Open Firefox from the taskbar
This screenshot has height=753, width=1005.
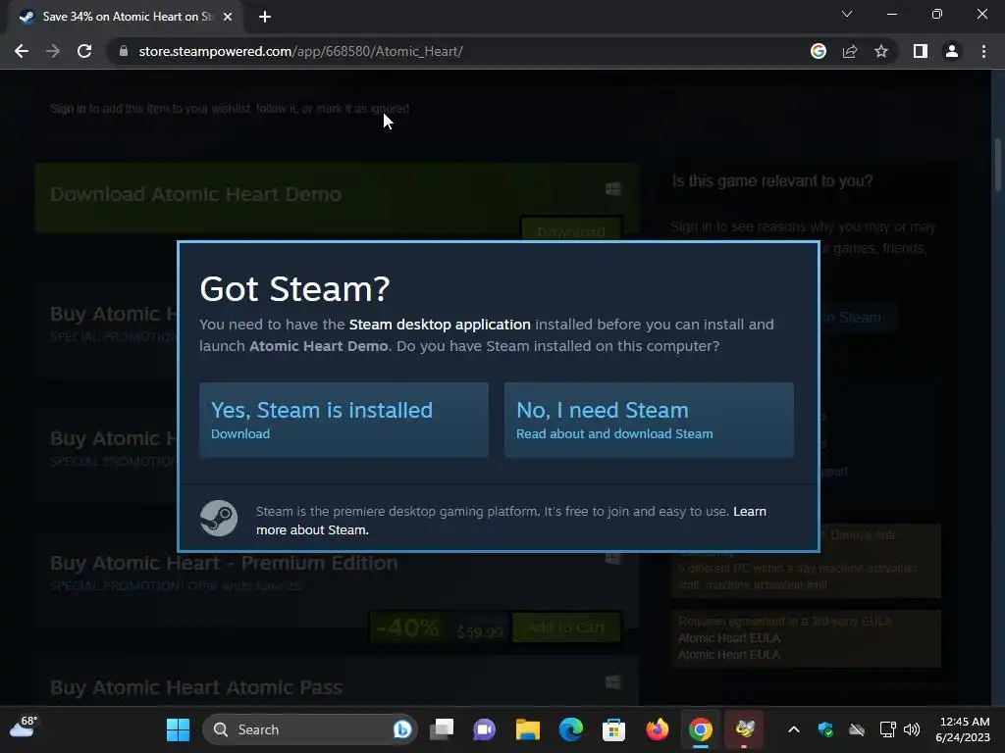(657, 729)
